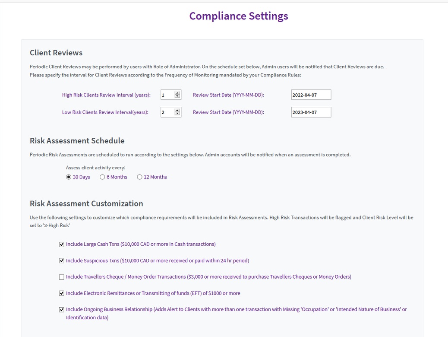Screen dimensions: 448x337
Task: Uncheck Include Large Cash Txns checkbox
Action: click(x=61, y=244)
